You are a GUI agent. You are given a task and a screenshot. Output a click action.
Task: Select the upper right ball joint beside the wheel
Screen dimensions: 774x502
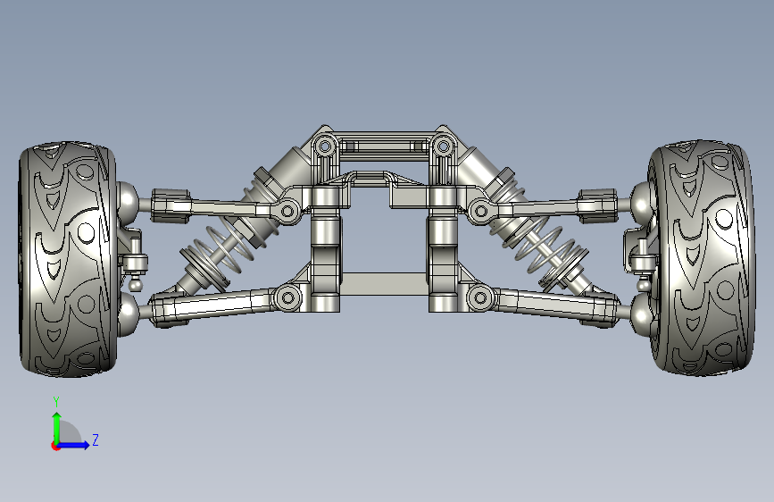tap(642, 202)
